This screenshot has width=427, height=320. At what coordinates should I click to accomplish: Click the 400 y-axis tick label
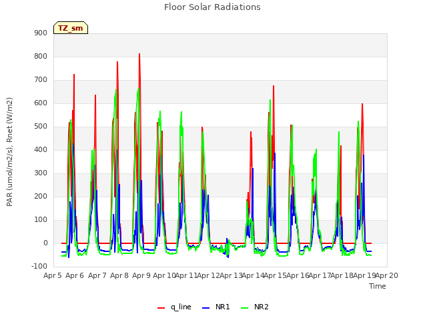click(x=41, y=149)
